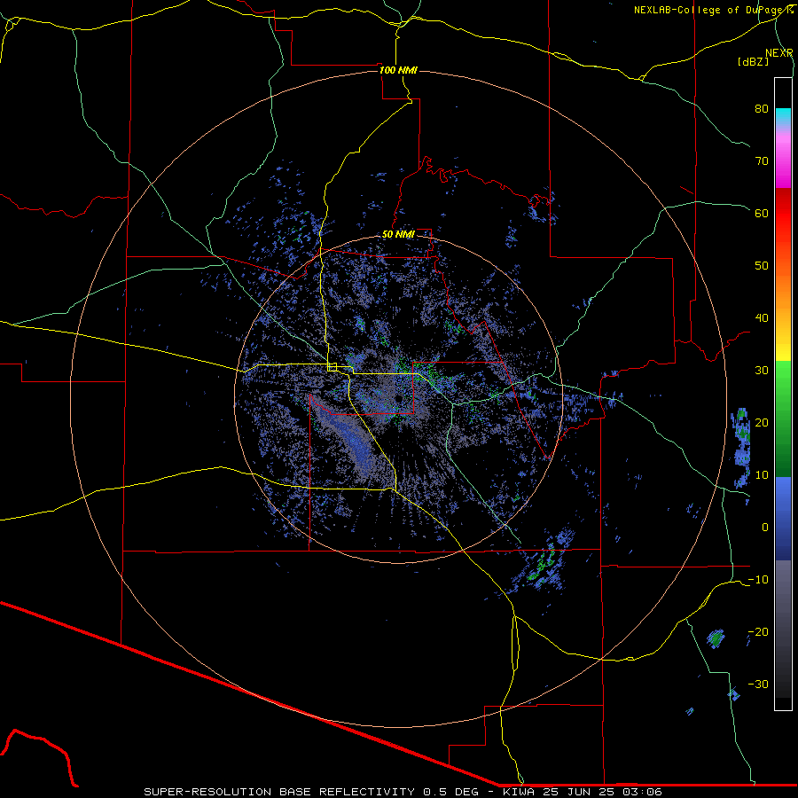This screenshot has width=798, height=798.
Task: Click the KIWA station identifier in caption
Action: click(x=519, y=792)
